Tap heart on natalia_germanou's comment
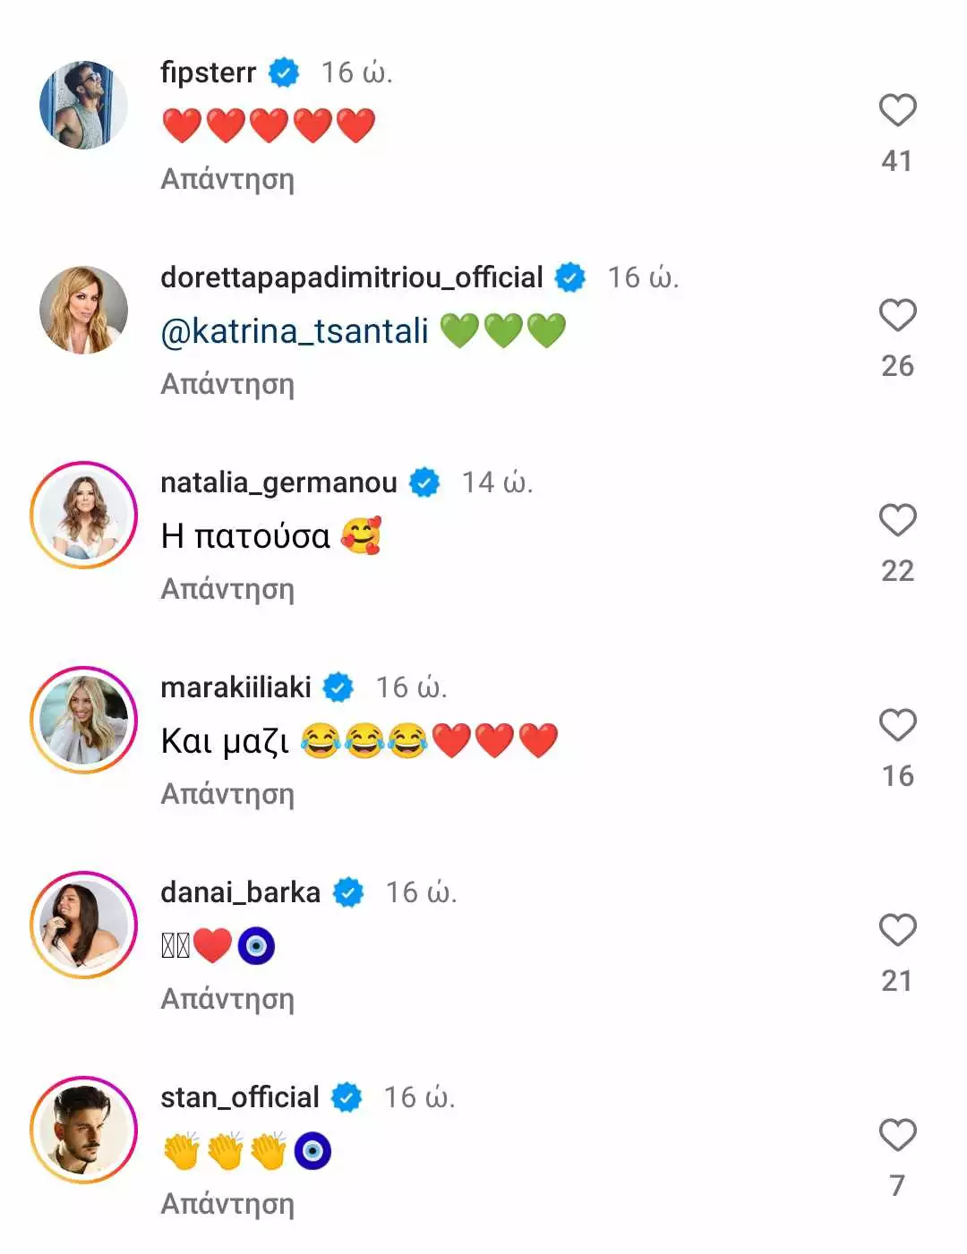967x1254 pixels. click(897, 520)
